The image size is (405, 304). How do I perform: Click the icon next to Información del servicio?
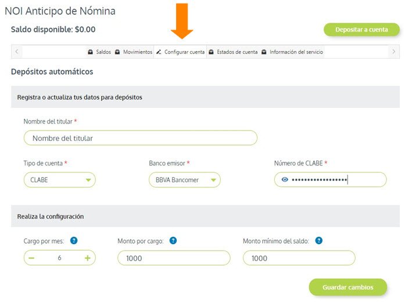click(264, 52)
